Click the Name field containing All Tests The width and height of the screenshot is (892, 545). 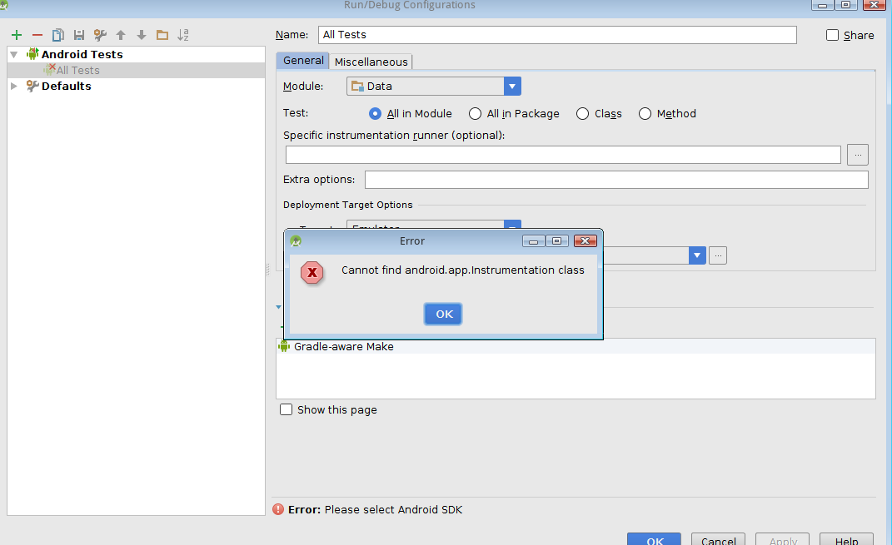click(x=557, y=35)
